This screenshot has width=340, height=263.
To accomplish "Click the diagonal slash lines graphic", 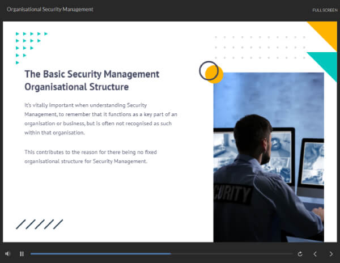I will point(39,224).
